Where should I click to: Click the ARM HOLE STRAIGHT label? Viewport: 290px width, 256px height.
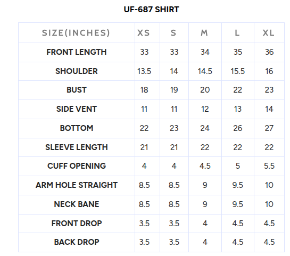(77, 185)
